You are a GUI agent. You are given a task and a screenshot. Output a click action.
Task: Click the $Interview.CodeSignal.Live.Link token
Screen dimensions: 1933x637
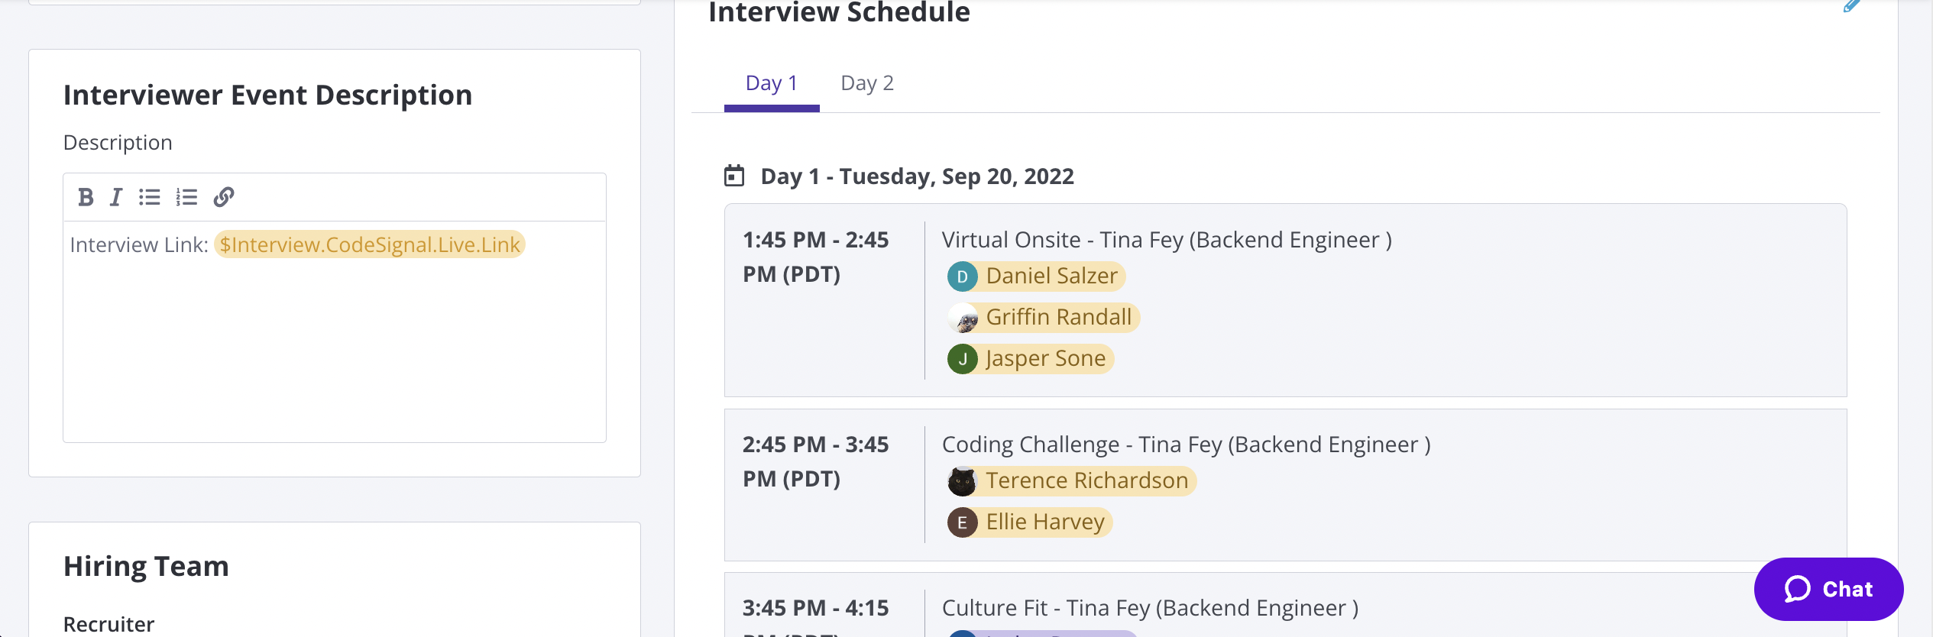pos(370,244)
